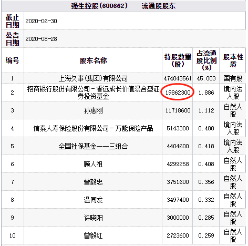Click share count 3751600
The image size is (248, 246).
[x=178, y=182]
